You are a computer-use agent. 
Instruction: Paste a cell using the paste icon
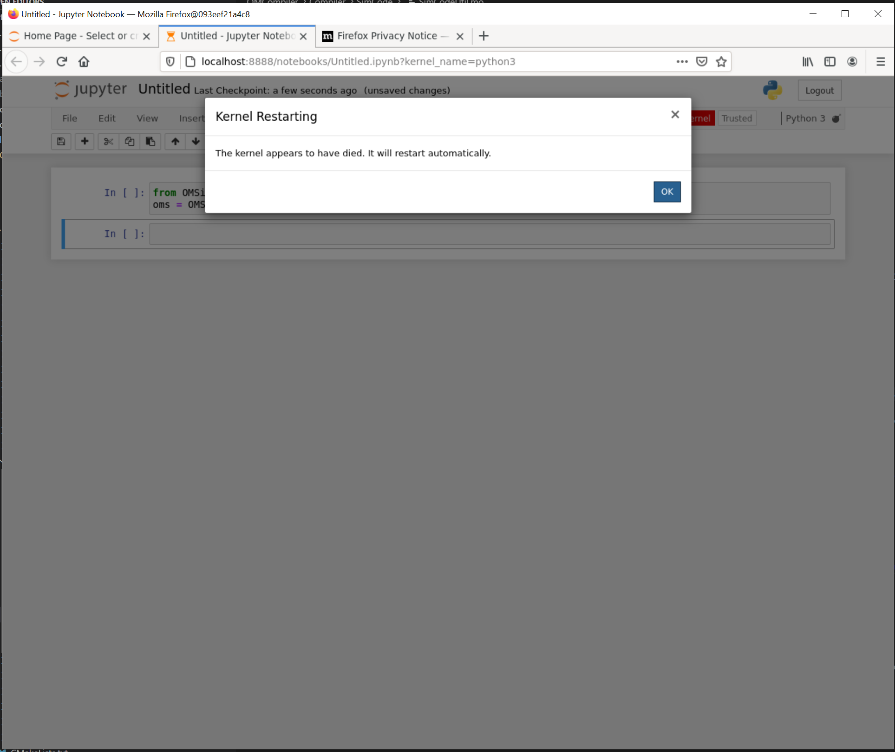click(150, 142)
